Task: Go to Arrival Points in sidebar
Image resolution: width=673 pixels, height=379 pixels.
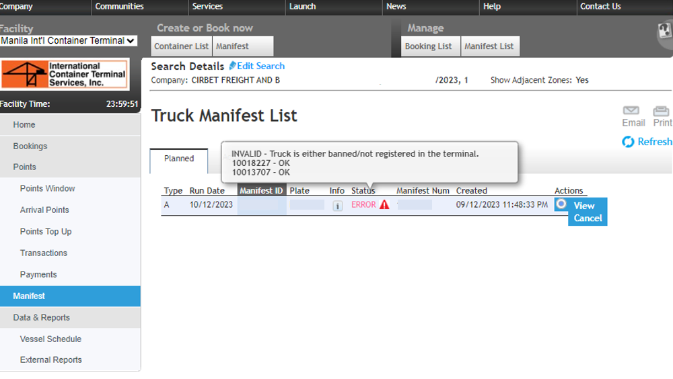Action: coord(44,210)
